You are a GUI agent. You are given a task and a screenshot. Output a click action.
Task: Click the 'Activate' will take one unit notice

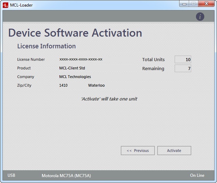109,99
